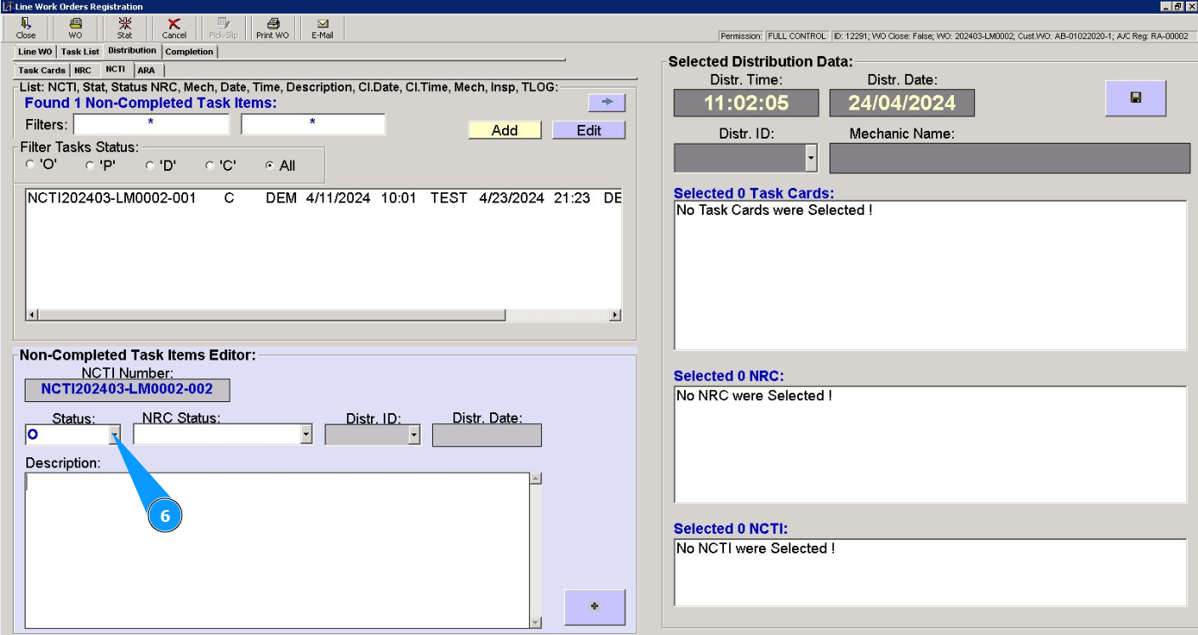The height and width of the screenshot is (635, 1198).
Task: Click the task list scrollbar right arrow
Action: click(x=615, y=315)
